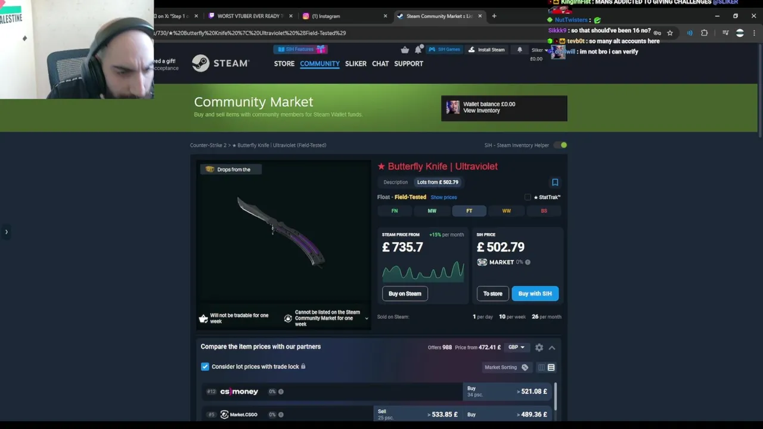Open the browser extensions puzzle icon

[x=704, y=33]
